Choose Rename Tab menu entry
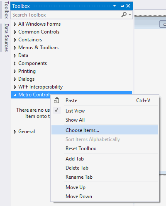The width and height of the screenshot is (166, 206). (x=105, y=177)
